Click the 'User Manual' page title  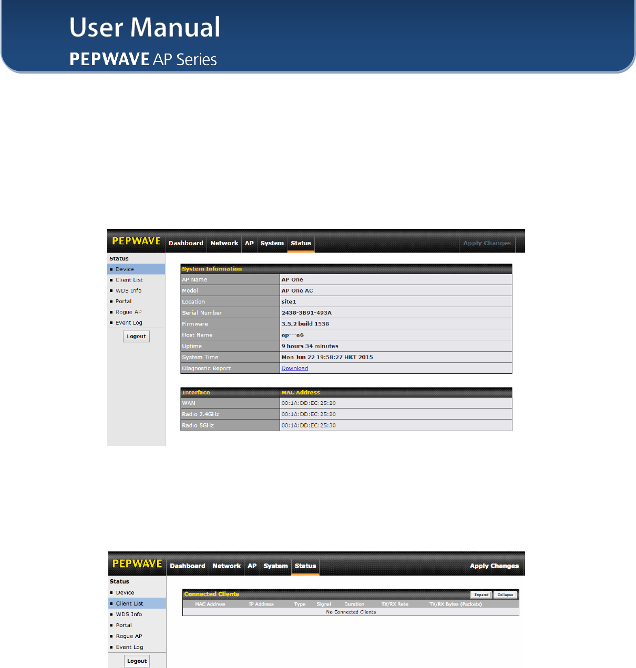pos(145,27)
